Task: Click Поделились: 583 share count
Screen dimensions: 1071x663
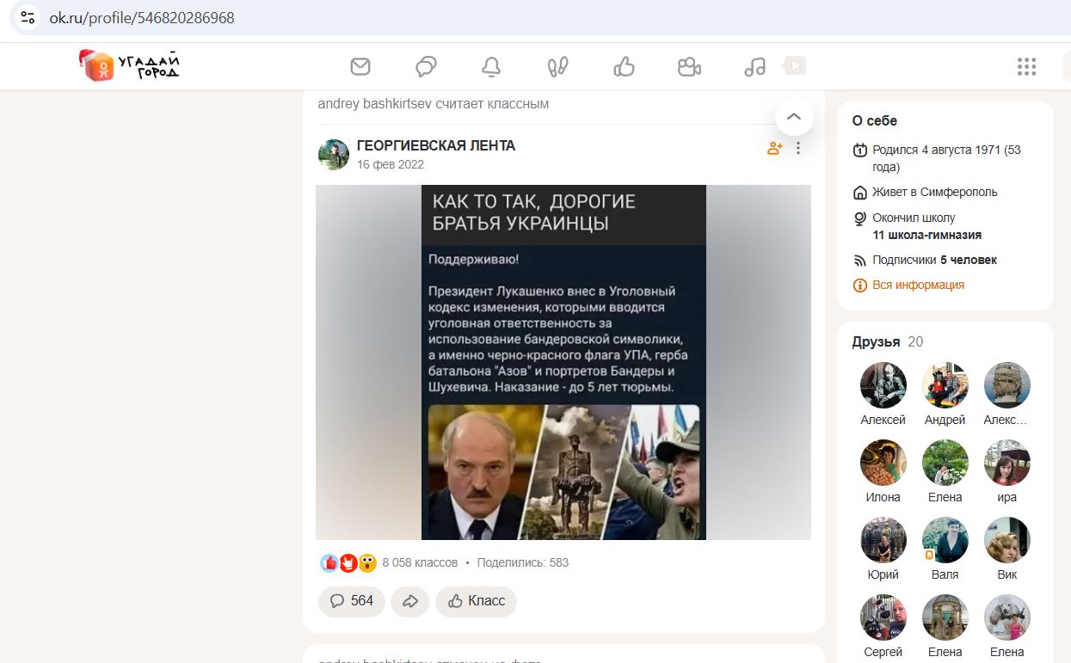Action: [523, 563]
